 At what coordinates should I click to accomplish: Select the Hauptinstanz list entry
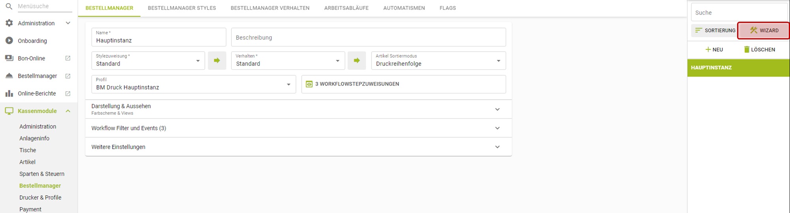[738, 68]
